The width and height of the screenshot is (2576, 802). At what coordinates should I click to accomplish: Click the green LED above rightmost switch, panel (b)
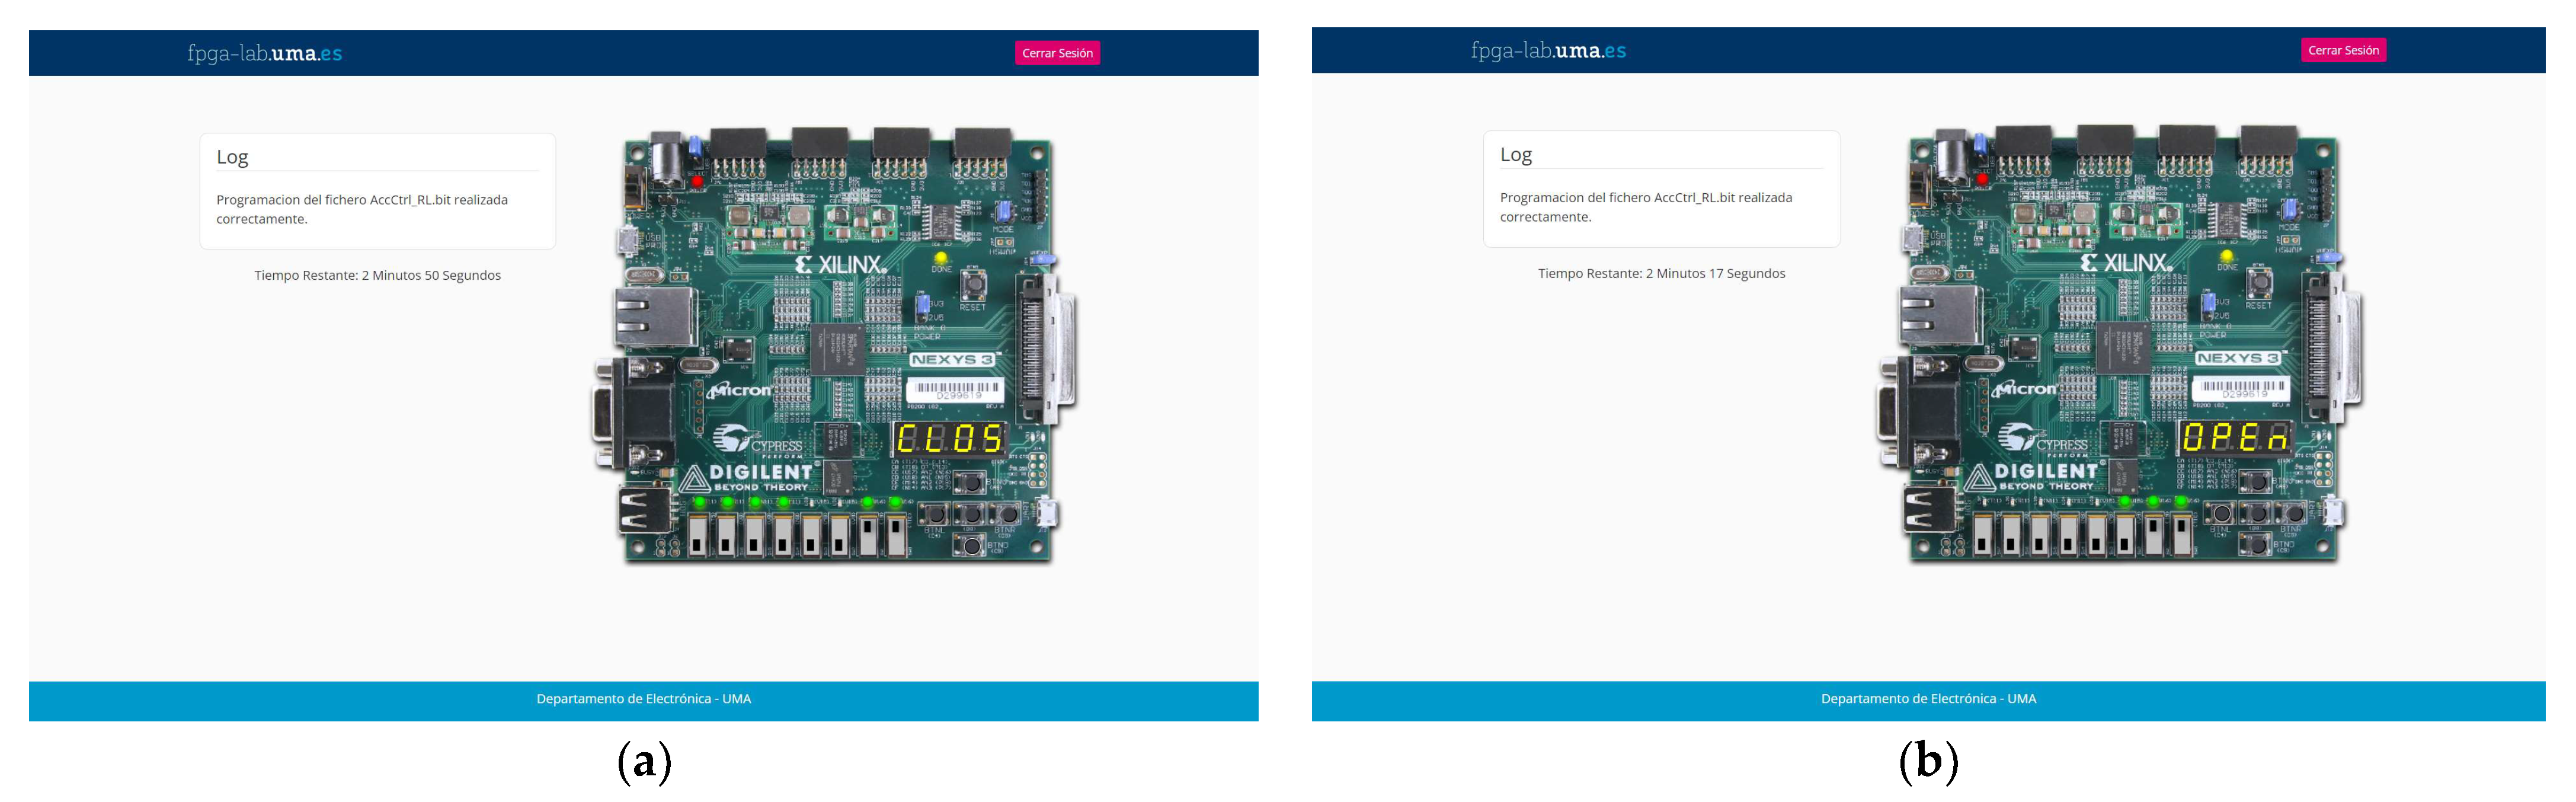pos(2181,501)
